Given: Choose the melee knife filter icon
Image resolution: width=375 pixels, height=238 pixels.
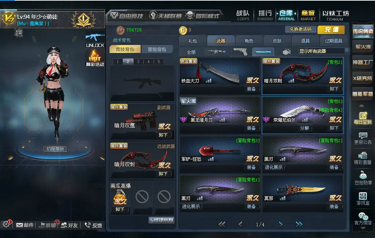Looking at the screenshot, I should click(263, 52).
